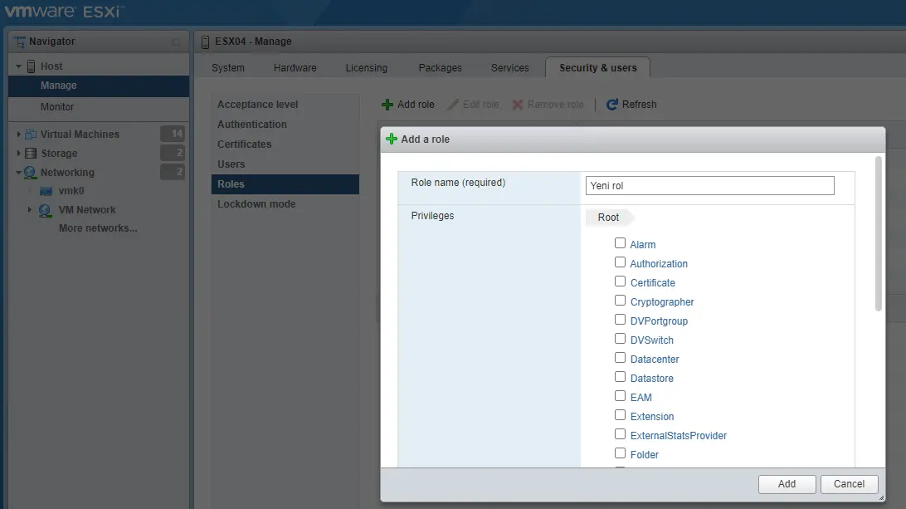Collapse Navigator using the panel header icon
This screenshot has width=906, height=509.
coord(176,42)
